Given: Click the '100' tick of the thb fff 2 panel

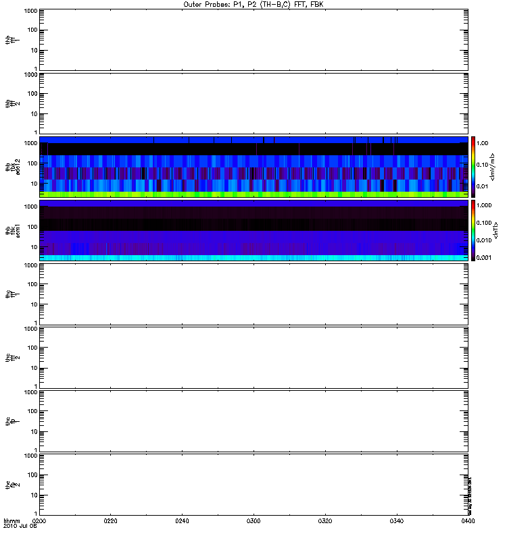Looking at the screenshot, I should coord(32,94).
